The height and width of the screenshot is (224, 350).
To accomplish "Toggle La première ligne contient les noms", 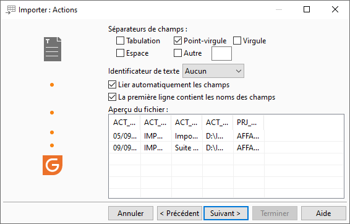I will [112, 97].
